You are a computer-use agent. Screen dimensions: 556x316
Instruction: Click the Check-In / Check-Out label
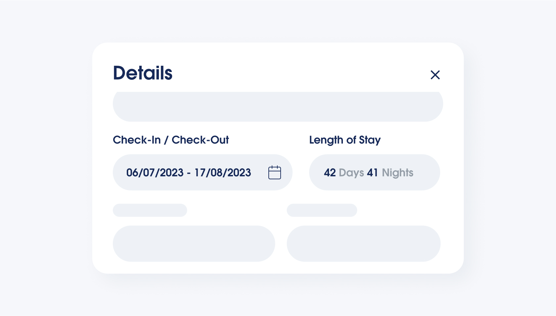171,140
